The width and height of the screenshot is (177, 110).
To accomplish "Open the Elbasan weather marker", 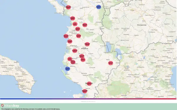I will [x=87, y=44].
